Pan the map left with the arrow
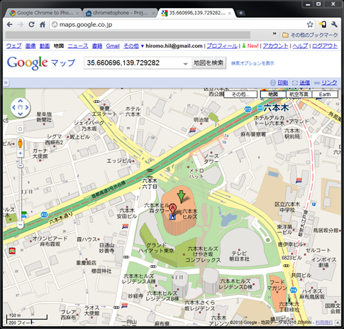Viewport: 344px width, 329px height. [14, 108]
